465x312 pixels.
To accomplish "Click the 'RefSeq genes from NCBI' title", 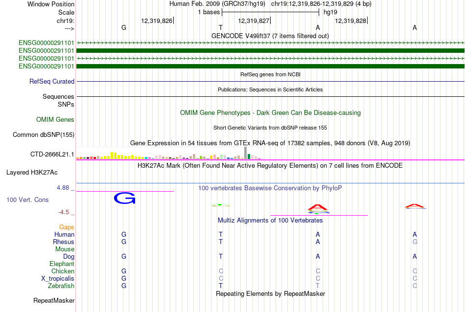I will (271, 74).
